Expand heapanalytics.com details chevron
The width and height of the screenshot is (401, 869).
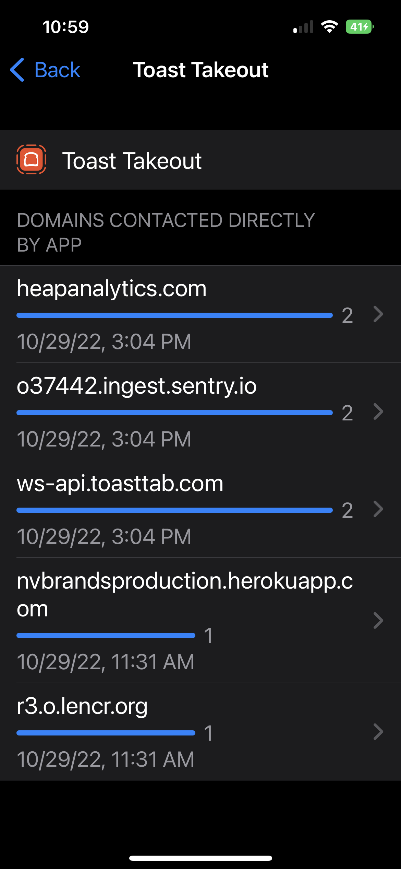coord(378,314)
